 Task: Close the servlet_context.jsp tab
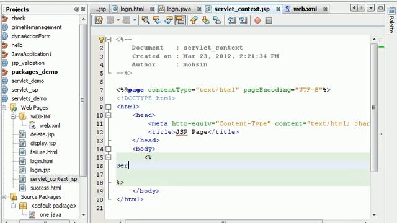278,9
